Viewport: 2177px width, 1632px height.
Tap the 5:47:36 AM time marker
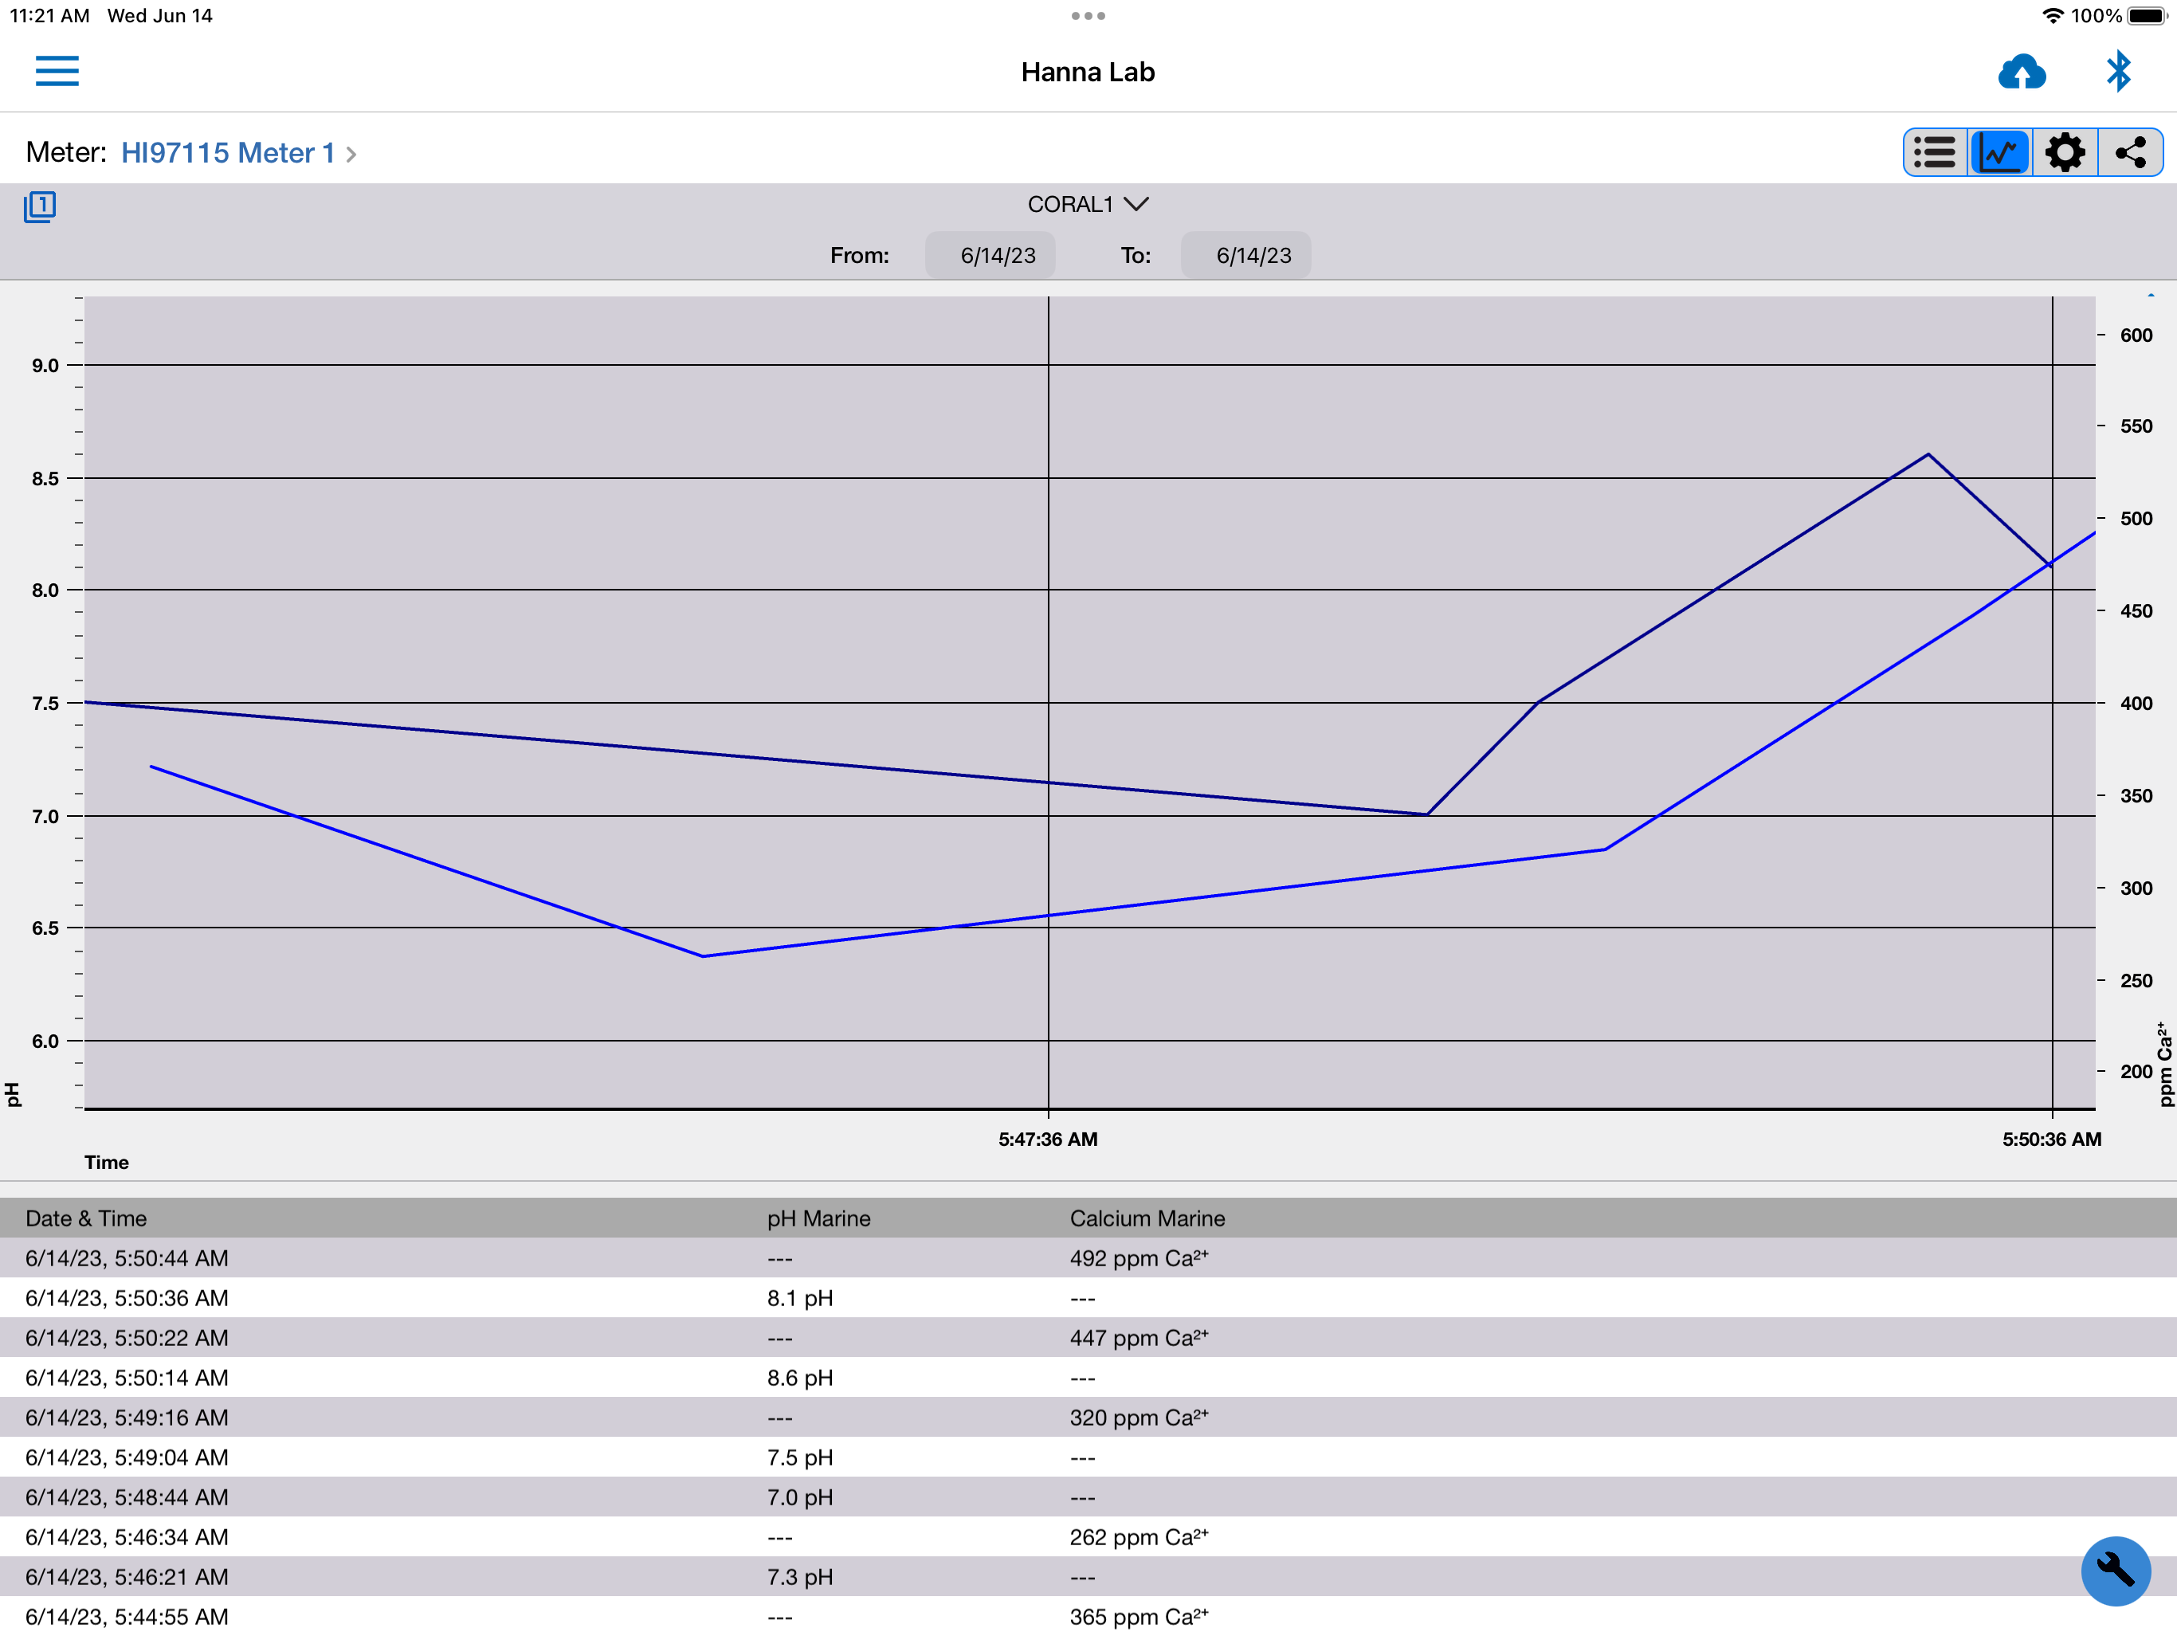coord(1048,1139)
